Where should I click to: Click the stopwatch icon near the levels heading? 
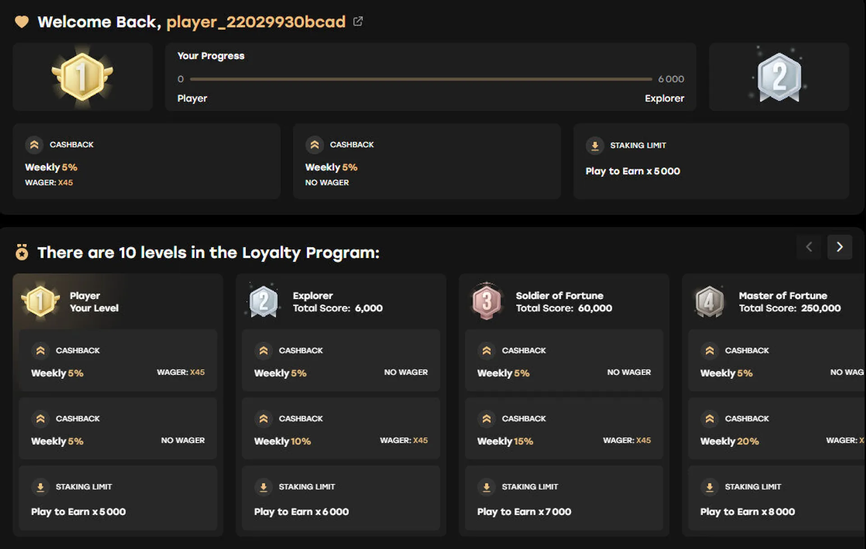coord(22,252)
